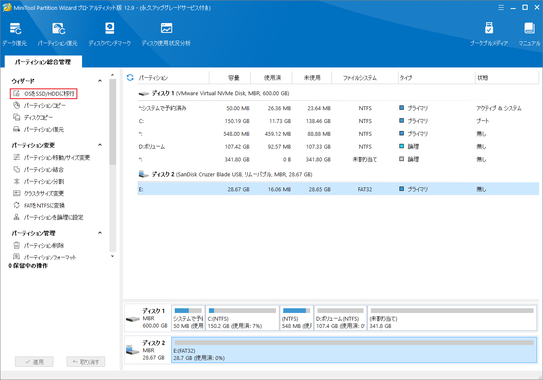Collapse the パーティション管理 section
The width and height of the screenshot is (543, 380).
tap(100, 233)
